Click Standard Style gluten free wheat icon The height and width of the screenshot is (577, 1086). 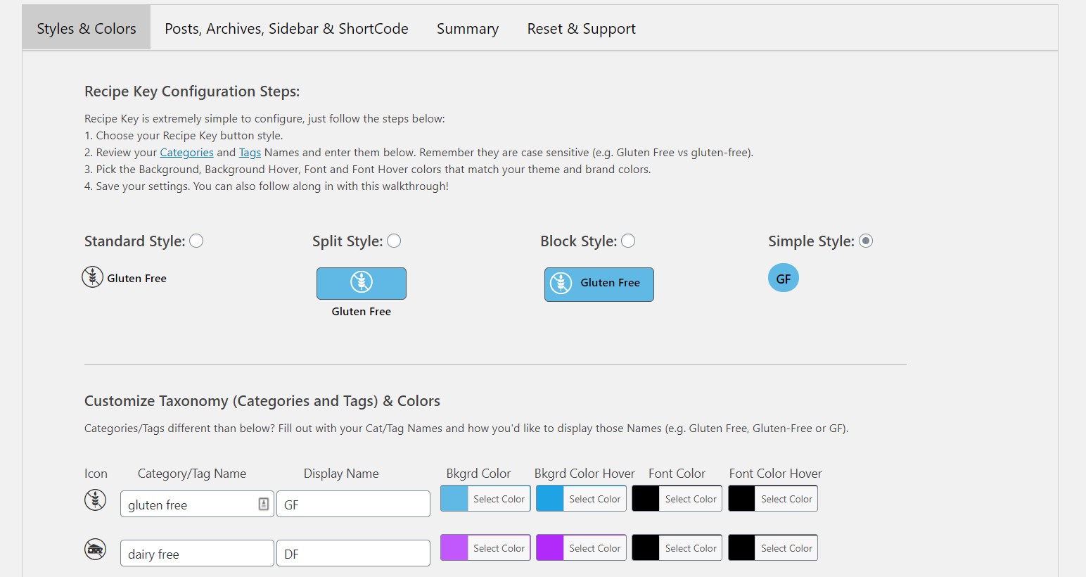click(x=92, y=277)
